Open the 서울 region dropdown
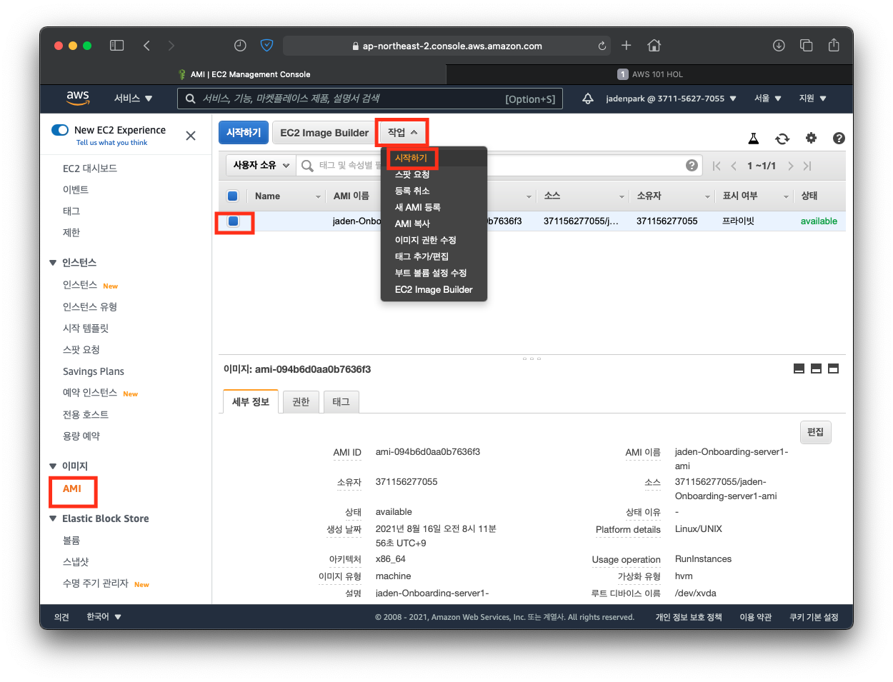 pos(768,99)
